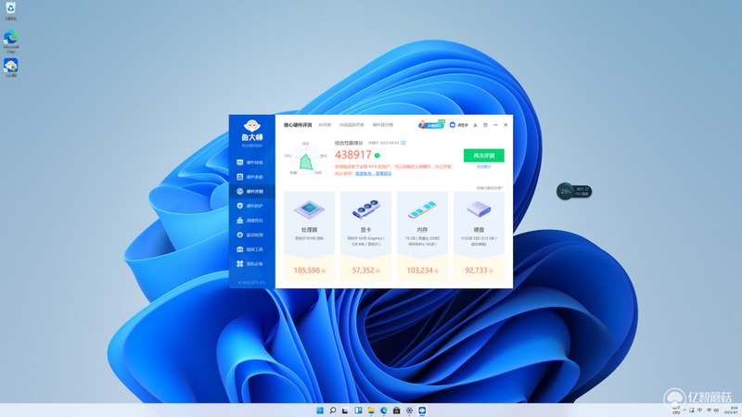
Task: Open 硬件防护 shield item in the sidebar
Action: click(251, 206)
